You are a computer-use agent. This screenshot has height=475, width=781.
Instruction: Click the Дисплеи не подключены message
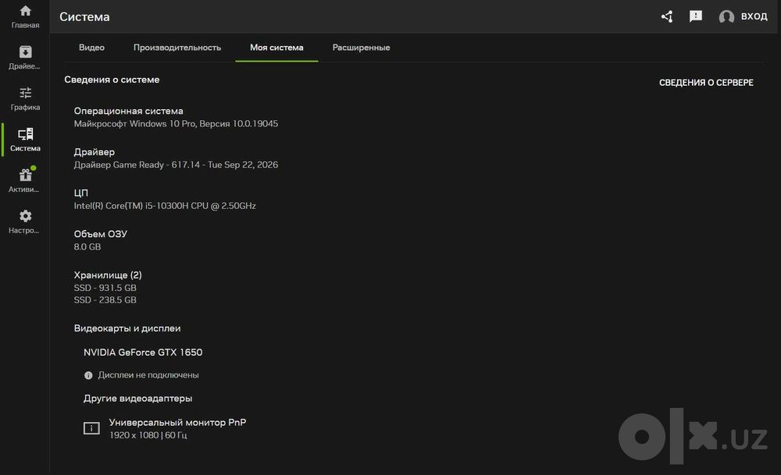(x=148, y=375)
